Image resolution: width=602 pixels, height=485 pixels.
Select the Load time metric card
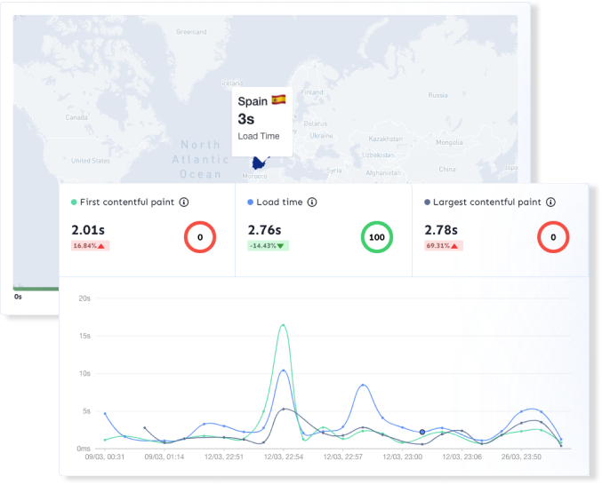coord(323,229)
